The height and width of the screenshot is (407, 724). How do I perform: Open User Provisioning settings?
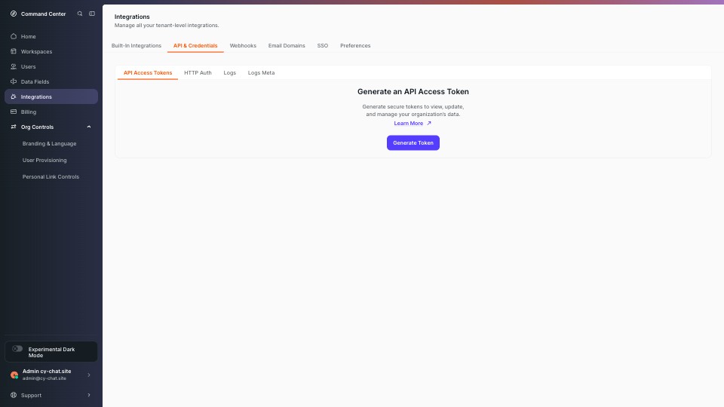(x=44, y=160)
